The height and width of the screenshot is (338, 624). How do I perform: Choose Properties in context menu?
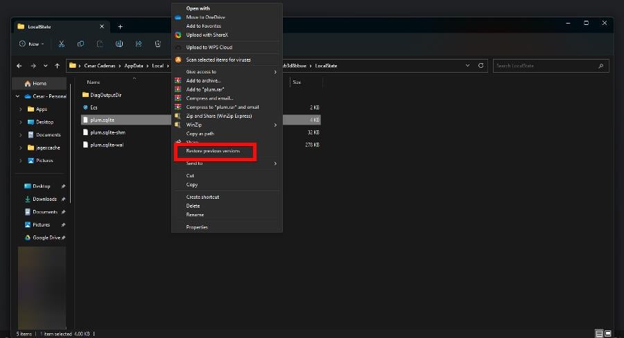coord(227,227)
